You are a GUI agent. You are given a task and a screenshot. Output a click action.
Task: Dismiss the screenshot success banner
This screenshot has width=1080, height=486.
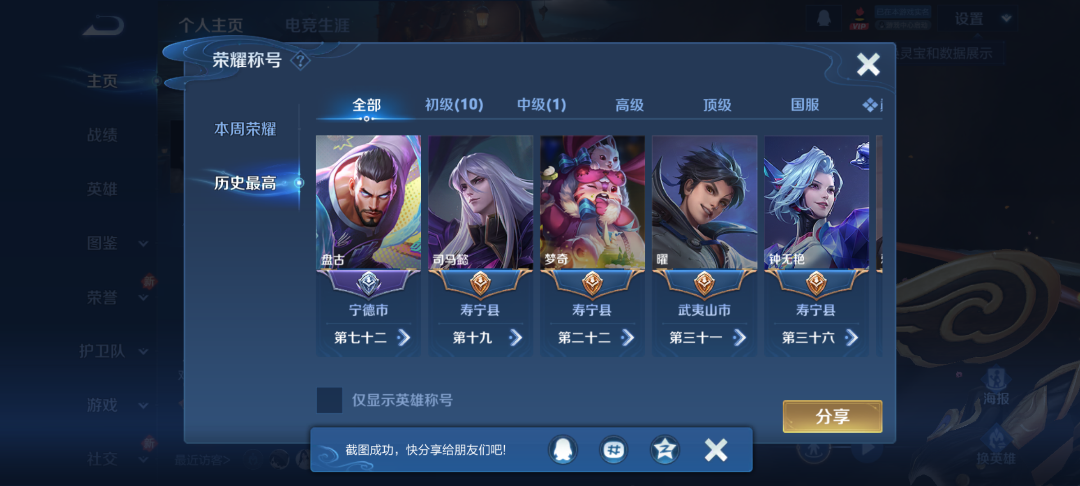click(x=716, y=450)
